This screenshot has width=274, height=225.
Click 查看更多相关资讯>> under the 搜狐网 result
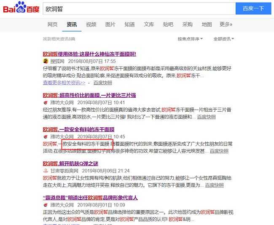tap(64, 83)
